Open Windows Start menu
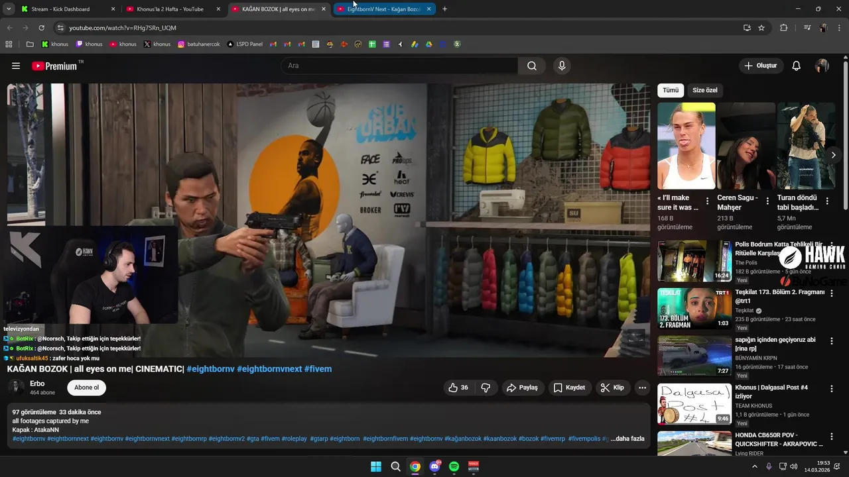The height and width of the screenshot is (477, 849). (x=376, y=466)
